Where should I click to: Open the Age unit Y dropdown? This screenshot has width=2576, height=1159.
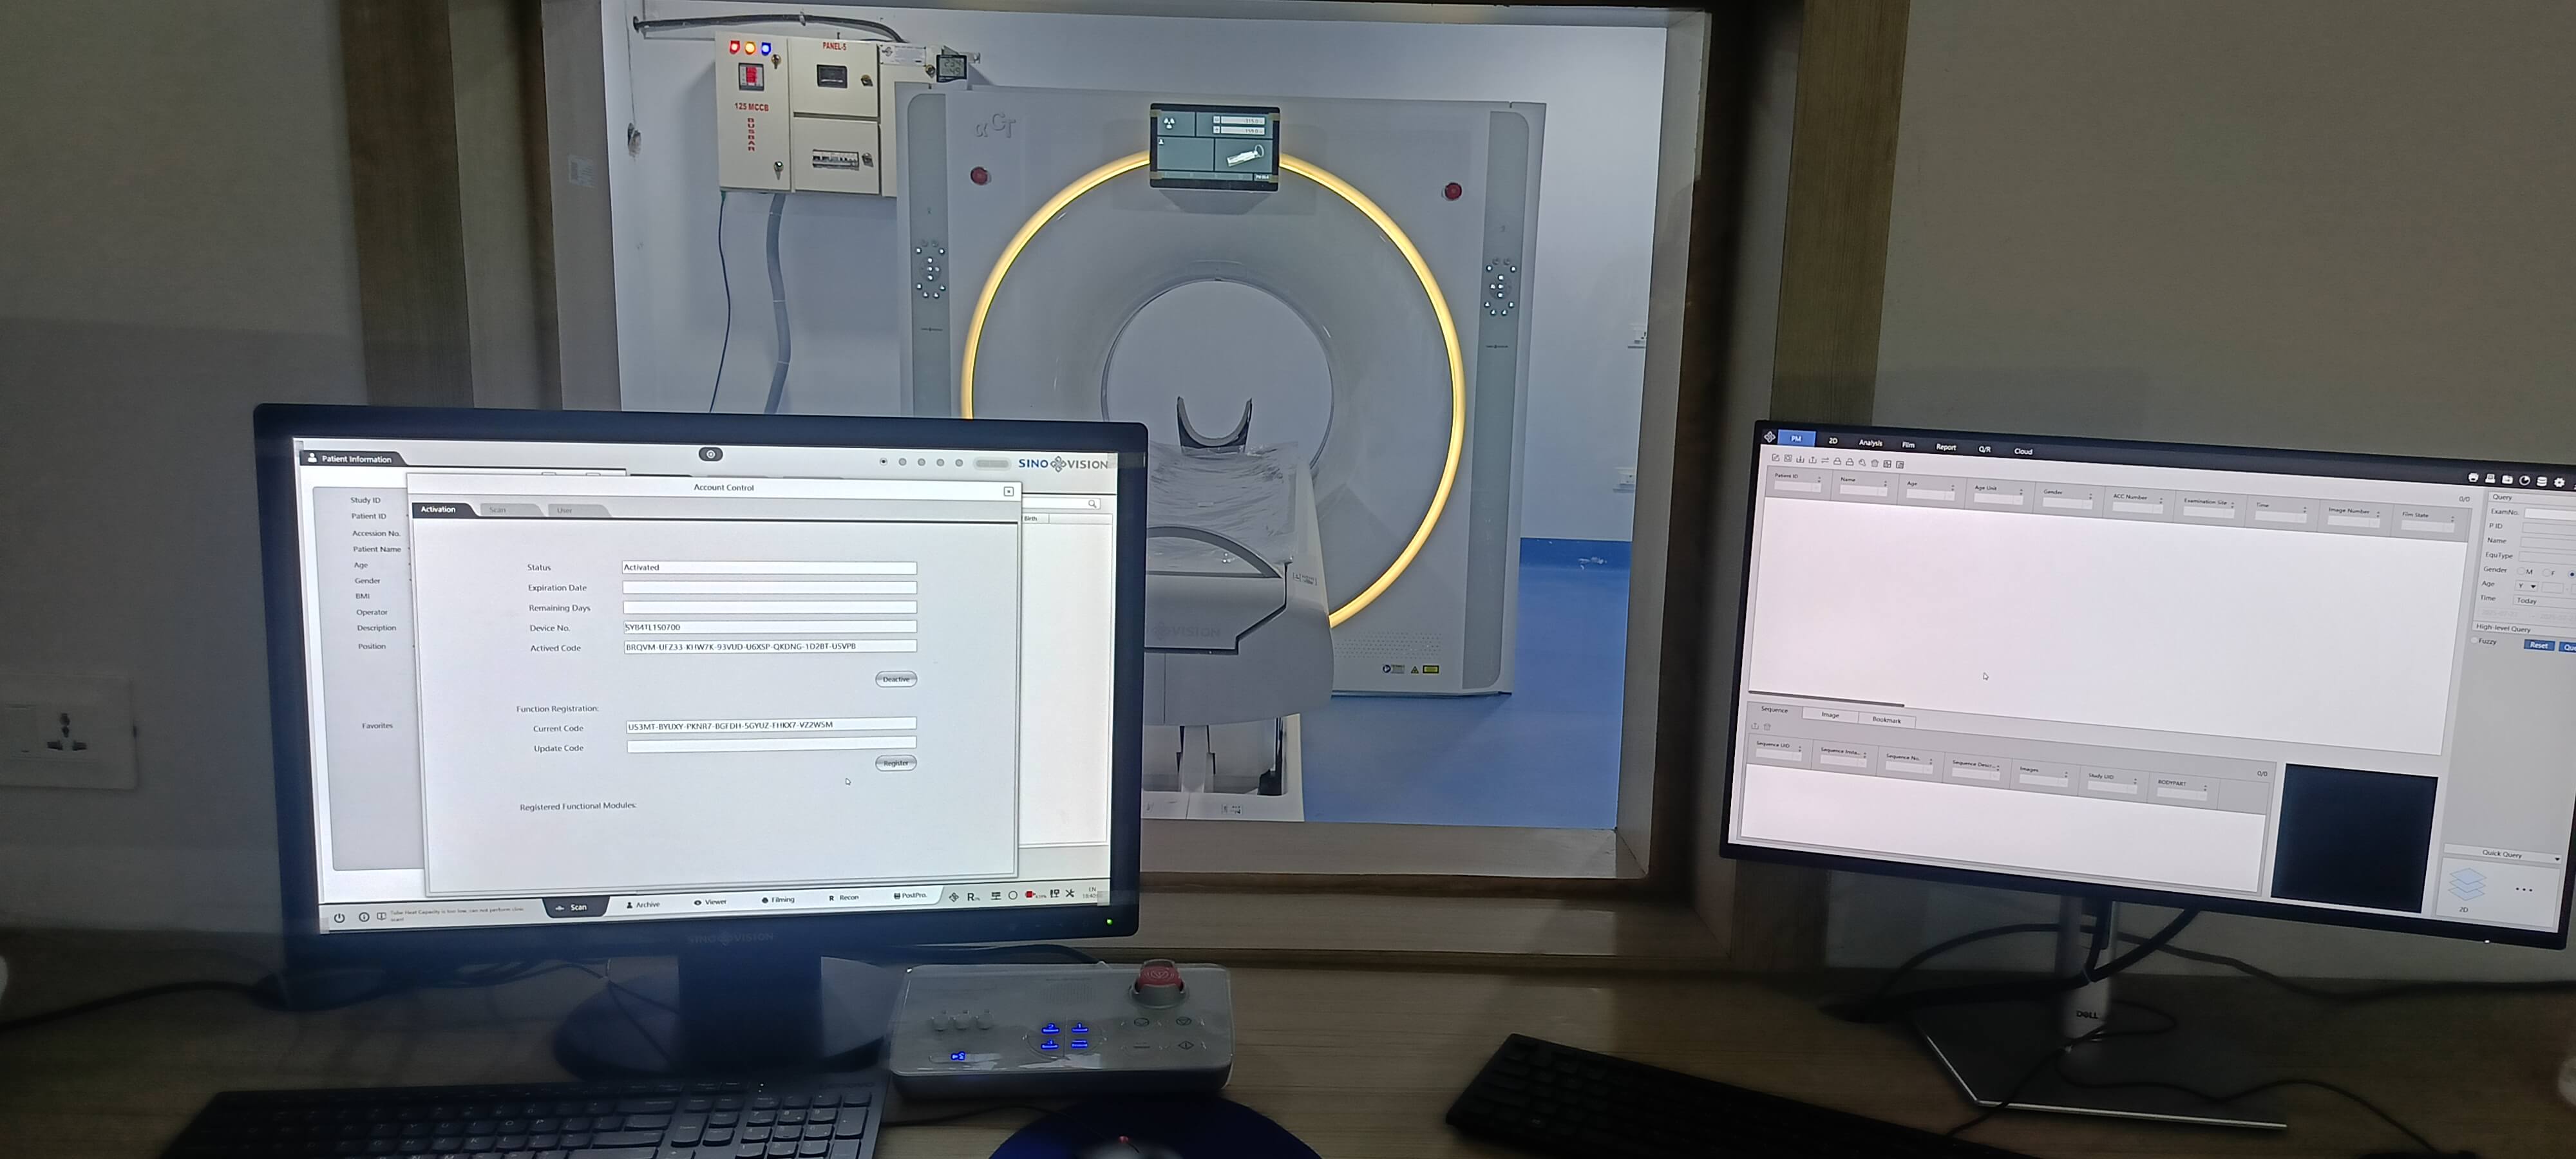tap(2527, 586)
